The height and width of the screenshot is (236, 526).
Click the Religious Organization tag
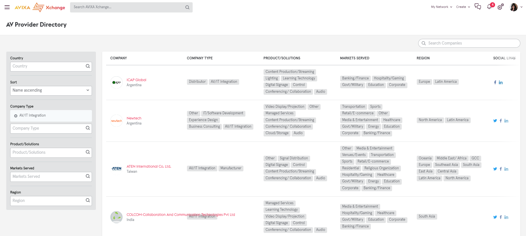pyautogui.click(x=381, y=168)
